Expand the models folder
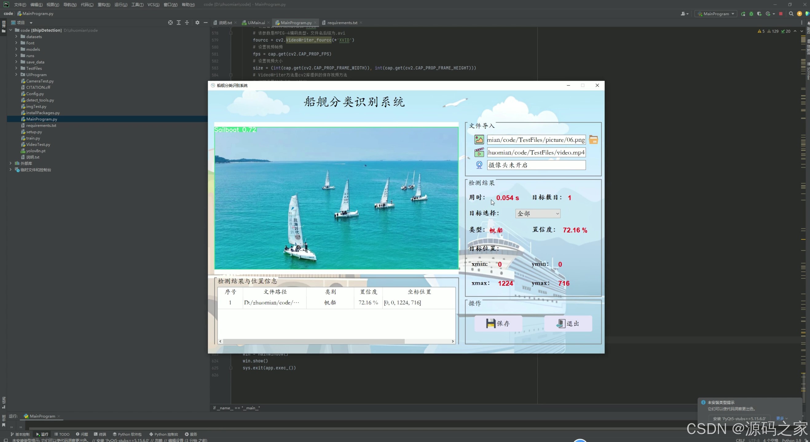Viewport: 810px width, 442px height. 16,49
